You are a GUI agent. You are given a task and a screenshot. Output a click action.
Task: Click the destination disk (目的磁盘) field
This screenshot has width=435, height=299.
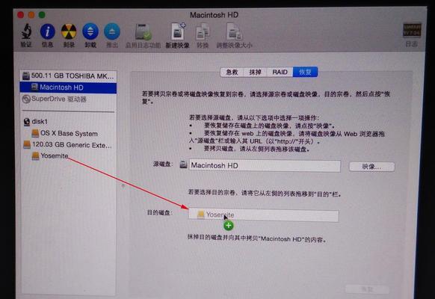tap(264, 215)
